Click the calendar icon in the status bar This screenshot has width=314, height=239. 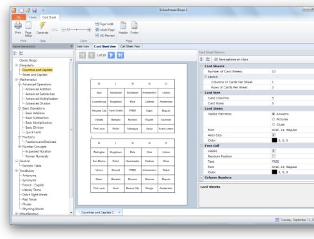coord(277,220)
